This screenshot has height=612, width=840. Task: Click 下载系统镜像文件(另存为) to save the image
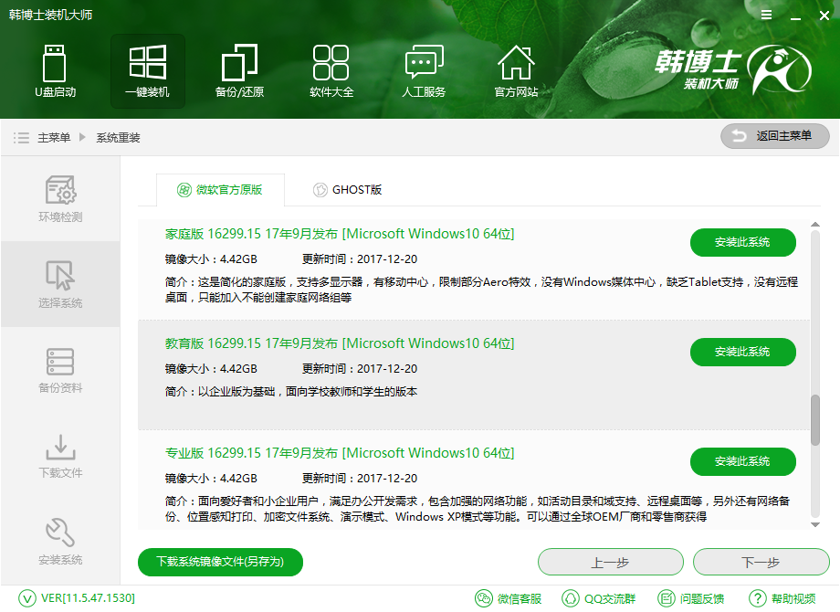tap(219, 562)
